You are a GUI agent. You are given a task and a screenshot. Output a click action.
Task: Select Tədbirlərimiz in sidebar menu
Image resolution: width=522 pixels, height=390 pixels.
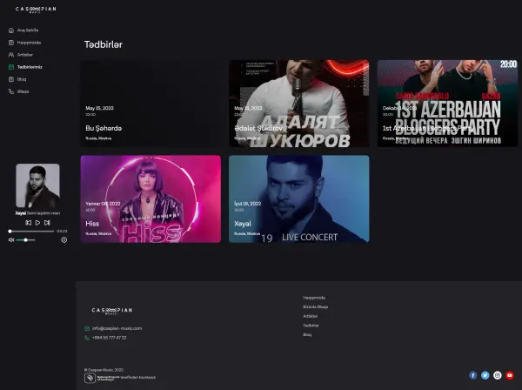point(30,67)
